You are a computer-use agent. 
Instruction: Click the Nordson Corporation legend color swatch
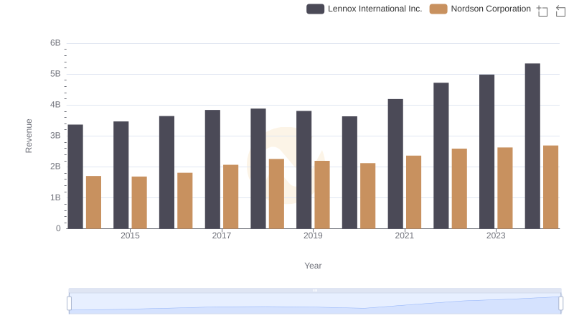pos(438,9)
